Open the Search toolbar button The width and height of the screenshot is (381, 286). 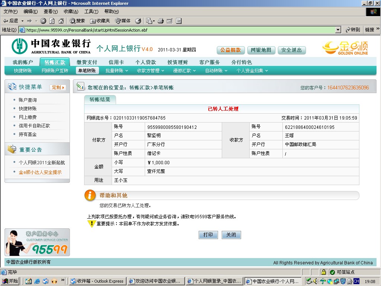[77, 21]
